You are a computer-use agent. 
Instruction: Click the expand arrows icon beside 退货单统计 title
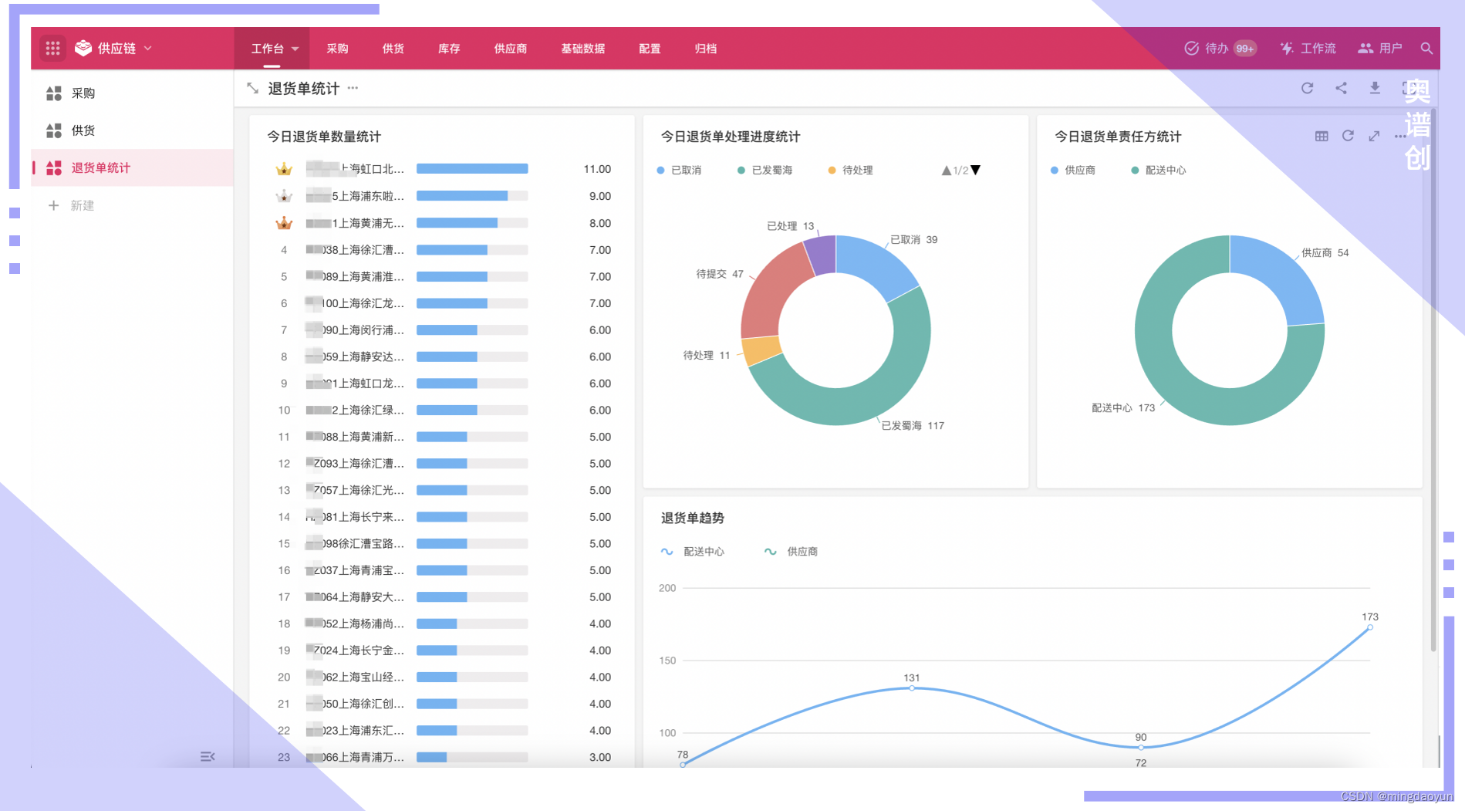tap(252, 88)
